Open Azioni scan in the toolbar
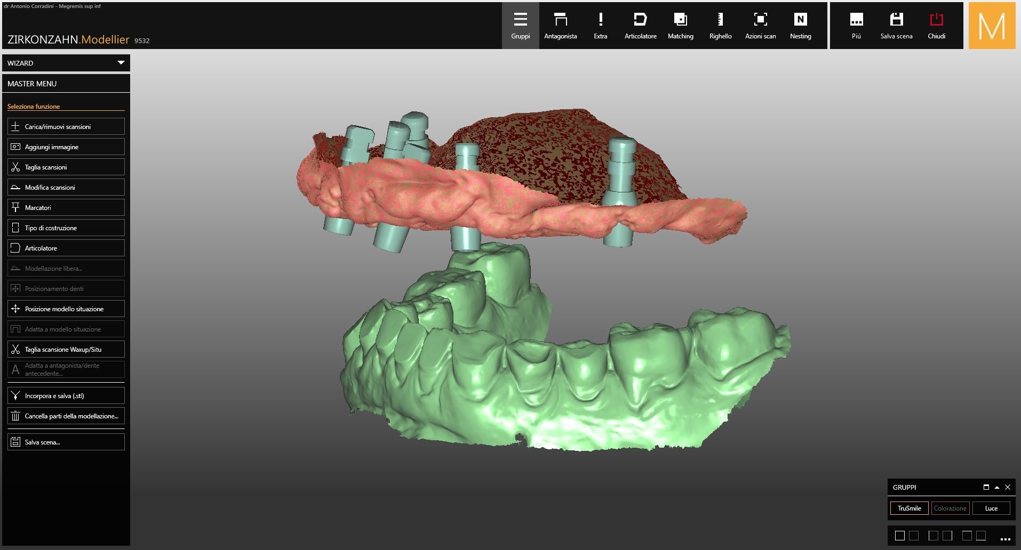 point(760,26)
